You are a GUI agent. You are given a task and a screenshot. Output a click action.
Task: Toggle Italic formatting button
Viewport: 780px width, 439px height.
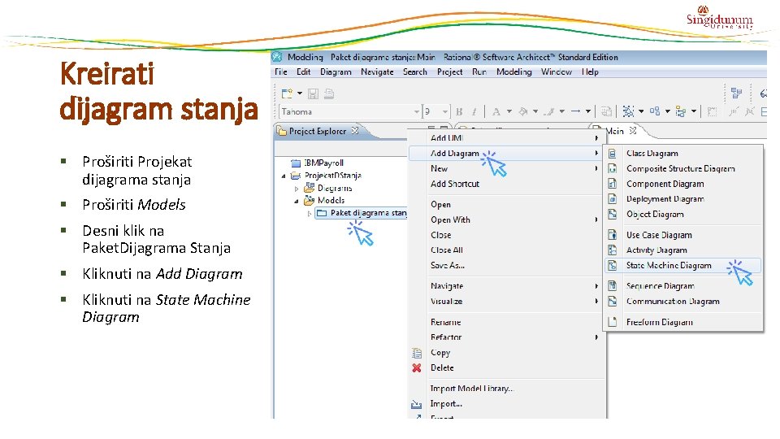tap(474, 111)
